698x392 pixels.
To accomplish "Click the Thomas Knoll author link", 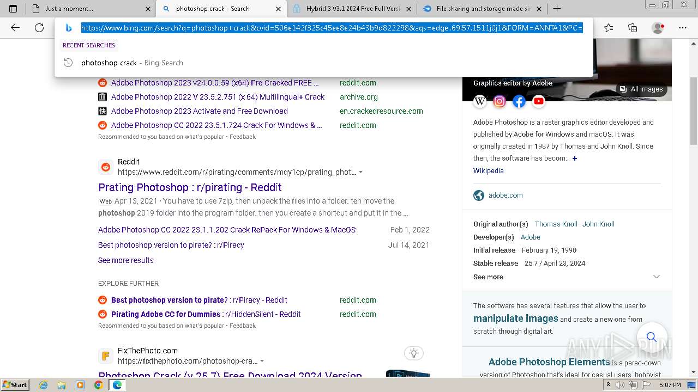I will 556,224.
